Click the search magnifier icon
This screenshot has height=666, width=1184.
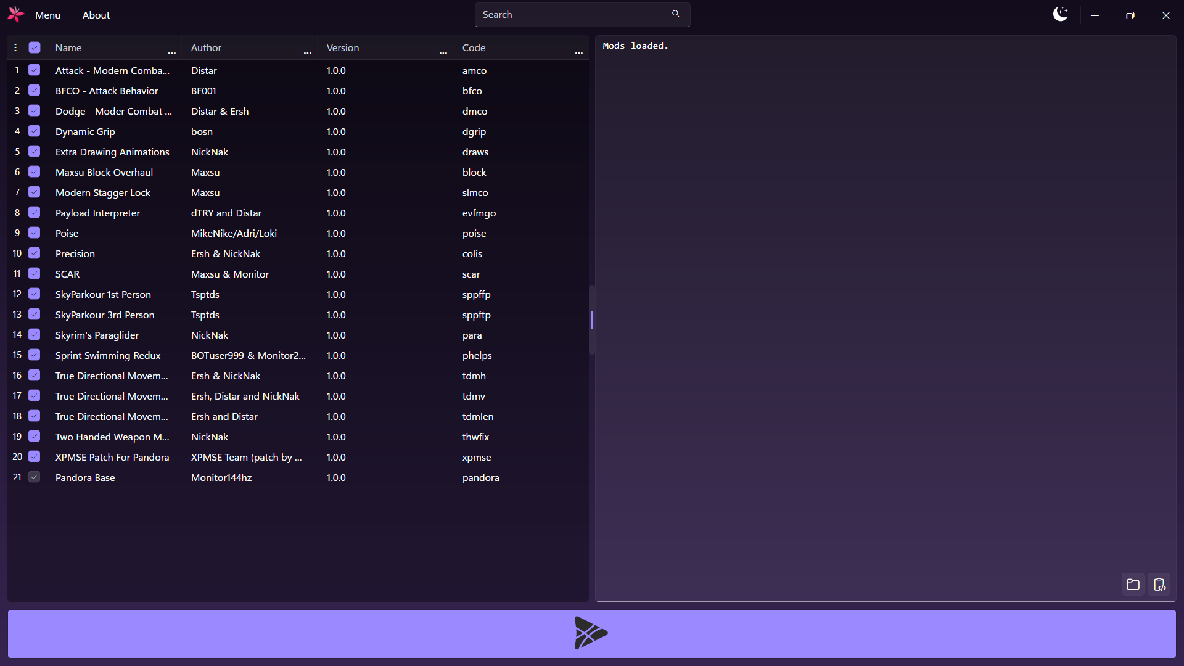click(x=676, y=14)
